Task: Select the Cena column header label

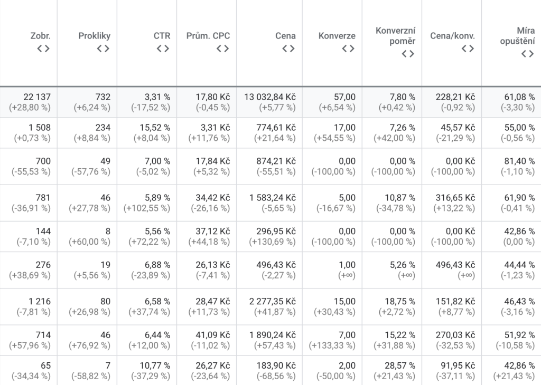Action: tap(285, 36)
